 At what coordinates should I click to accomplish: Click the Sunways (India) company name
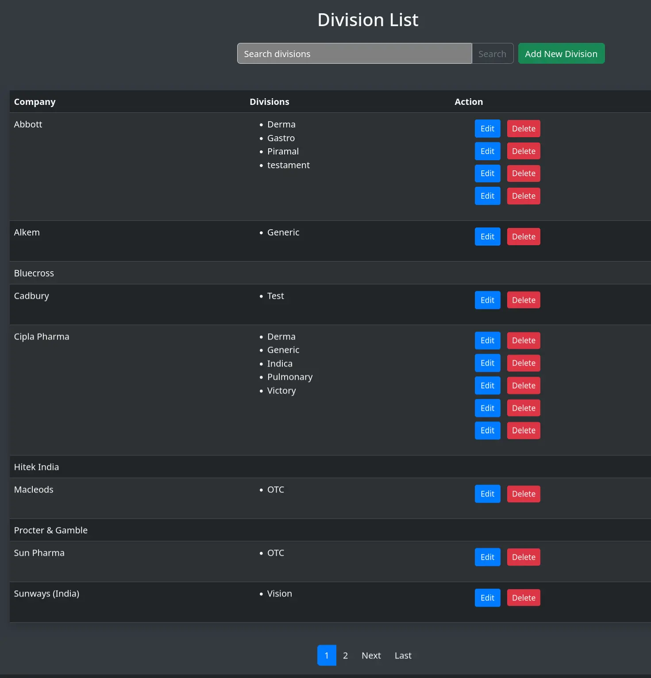click(x=46, y=594)
